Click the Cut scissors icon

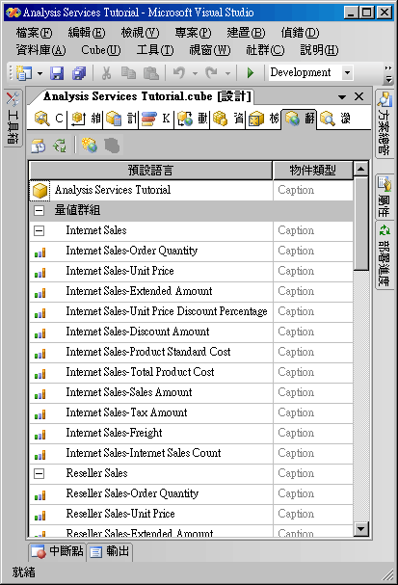click(x=106, y=72)
